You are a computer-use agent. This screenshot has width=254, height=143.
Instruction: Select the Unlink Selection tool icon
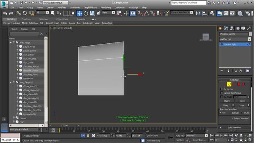25,13
